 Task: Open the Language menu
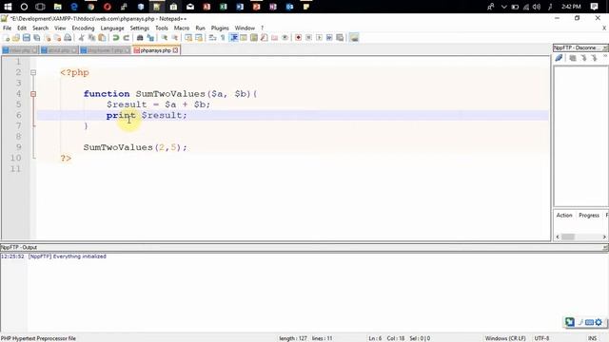112,28
